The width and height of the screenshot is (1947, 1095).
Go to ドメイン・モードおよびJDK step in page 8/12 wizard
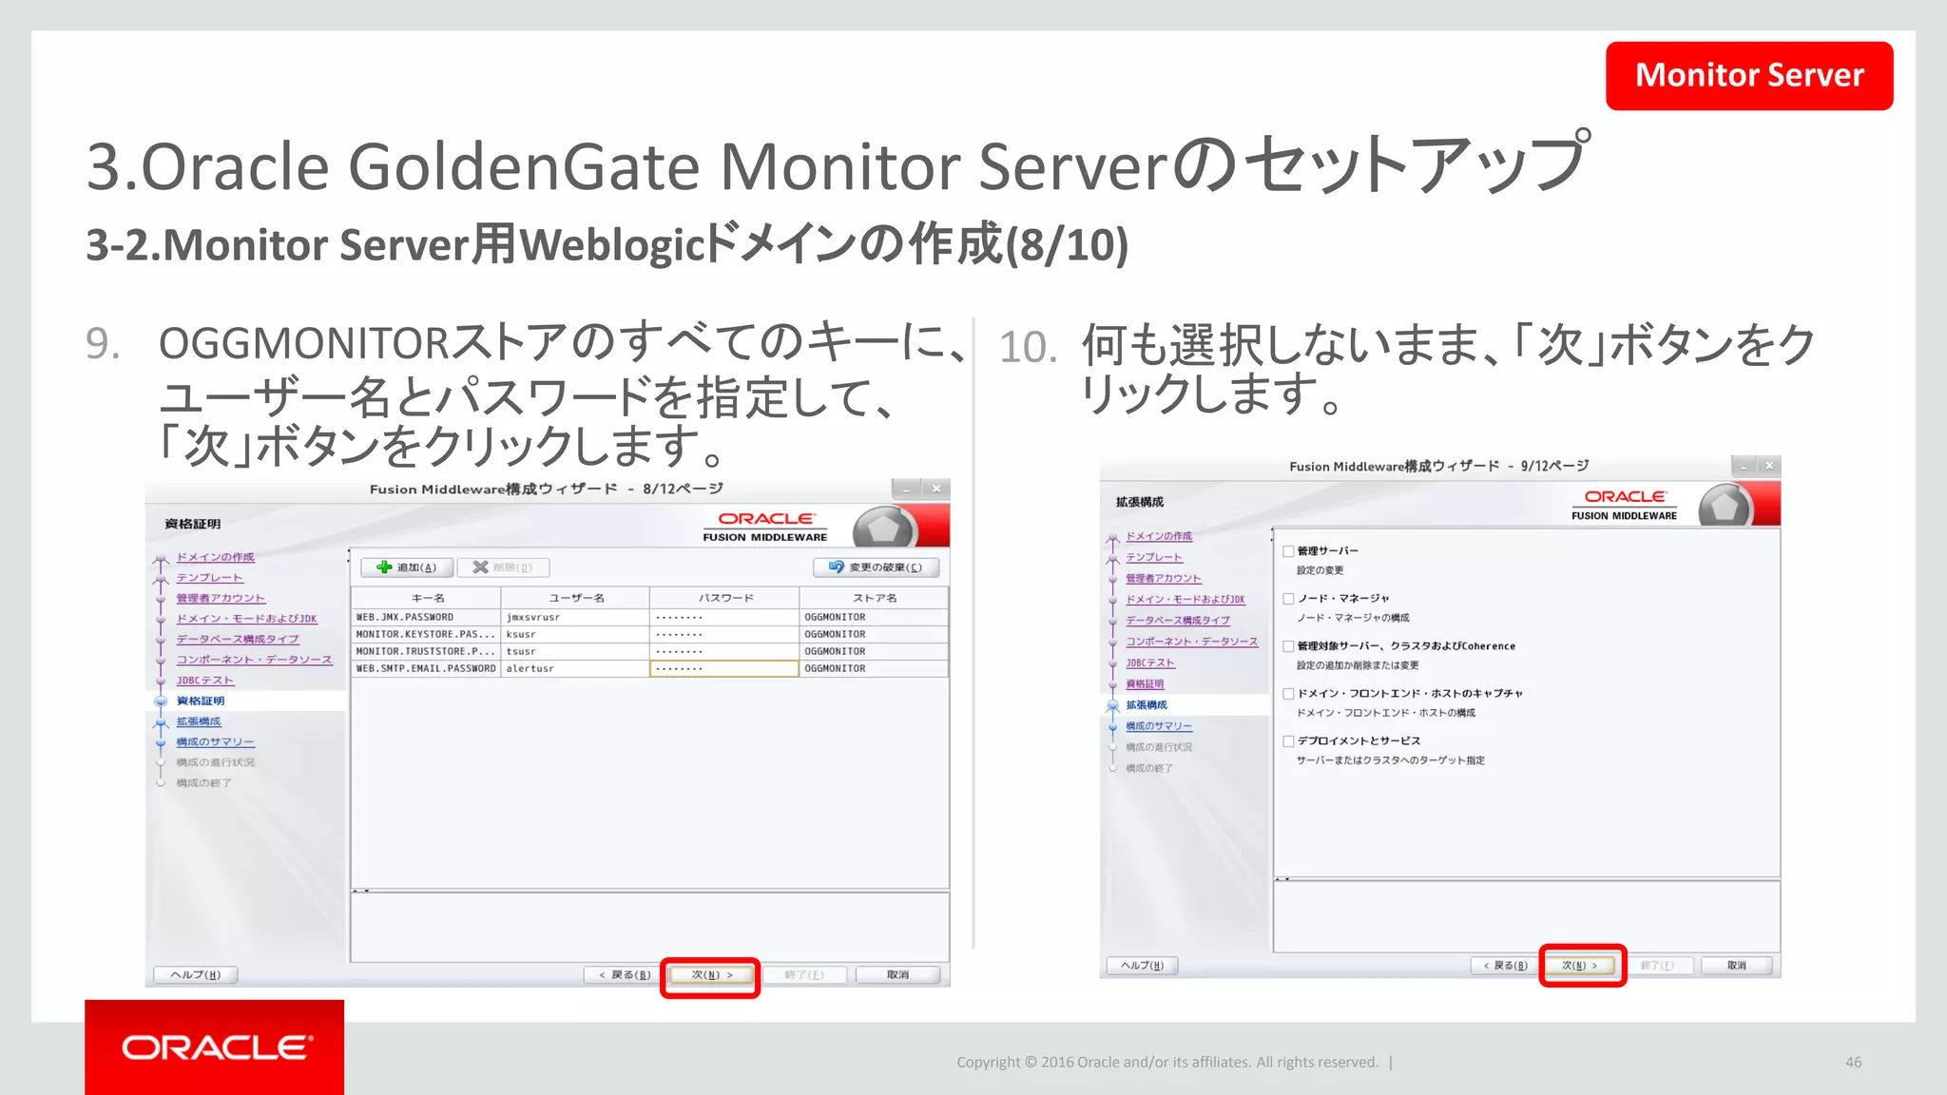pos(246,619)
